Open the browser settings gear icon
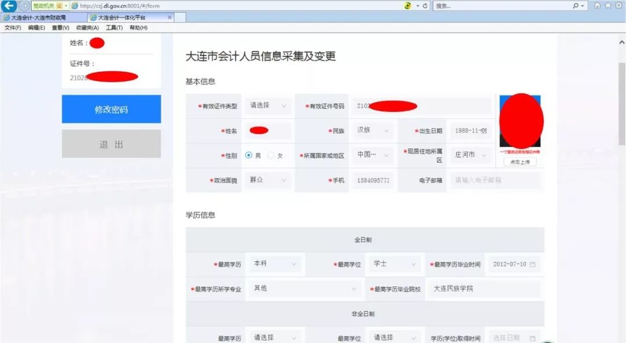This screenshot has height=343, width=626. 619,5
